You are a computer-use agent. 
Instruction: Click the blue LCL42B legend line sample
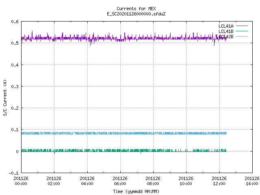(242, 36)
